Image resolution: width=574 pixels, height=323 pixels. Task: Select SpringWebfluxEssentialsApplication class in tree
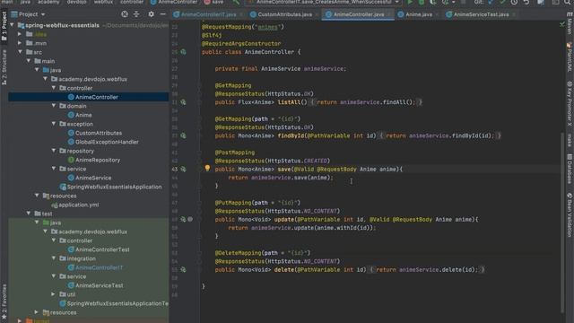(114, 187)
